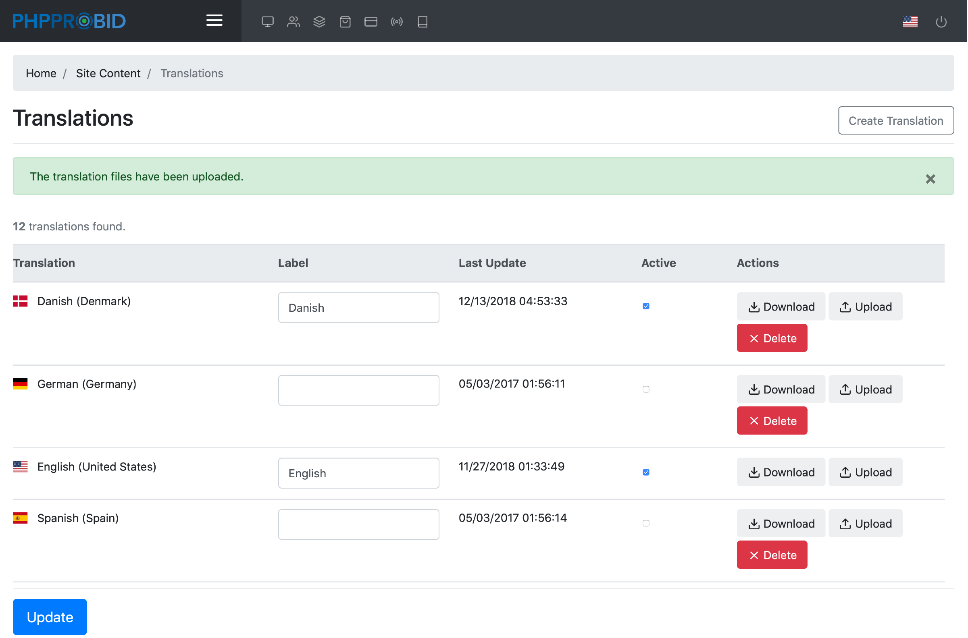Enable Spanish translation active checkbox
968x638 pixels.
click(646, 523)
